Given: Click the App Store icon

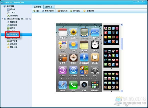Looking at the screenshot, I should pos(73,70).
